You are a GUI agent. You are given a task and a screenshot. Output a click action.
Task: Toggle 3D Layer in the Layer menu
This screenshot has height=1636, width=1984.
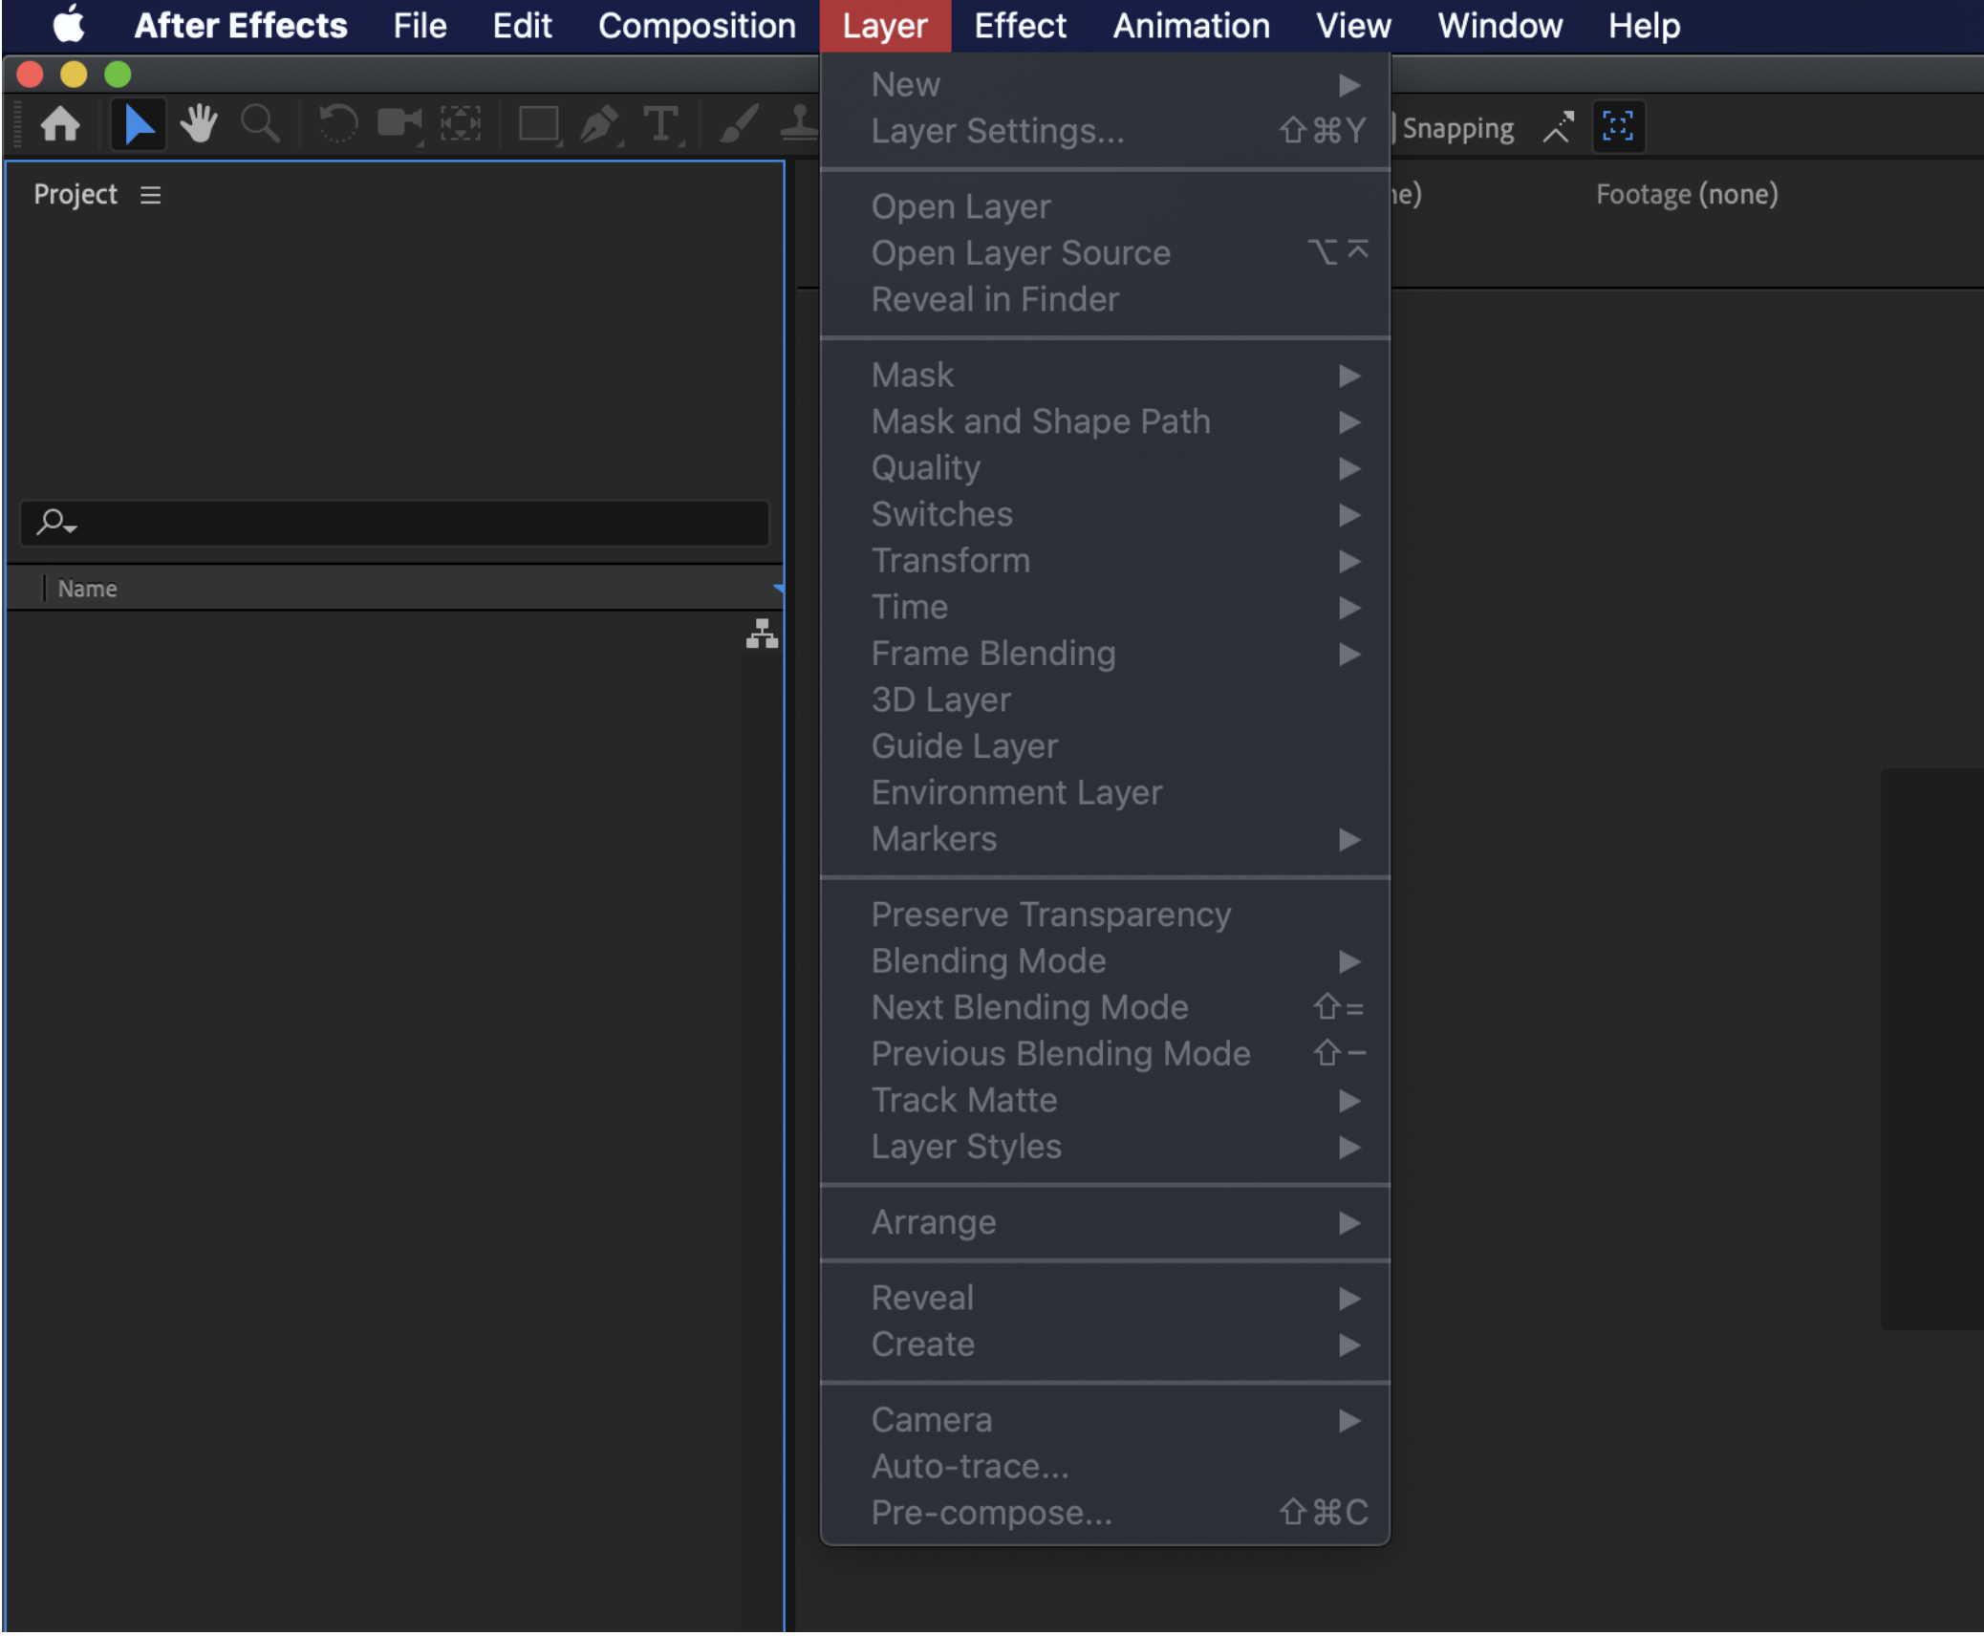1105,700
